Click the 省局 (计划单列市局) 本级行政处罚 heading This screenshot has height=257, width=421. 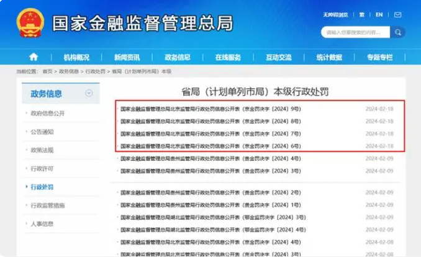[255, 92]
